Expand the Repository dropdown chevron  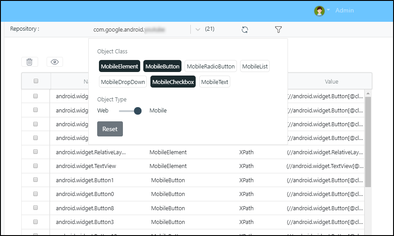point(198,29)
